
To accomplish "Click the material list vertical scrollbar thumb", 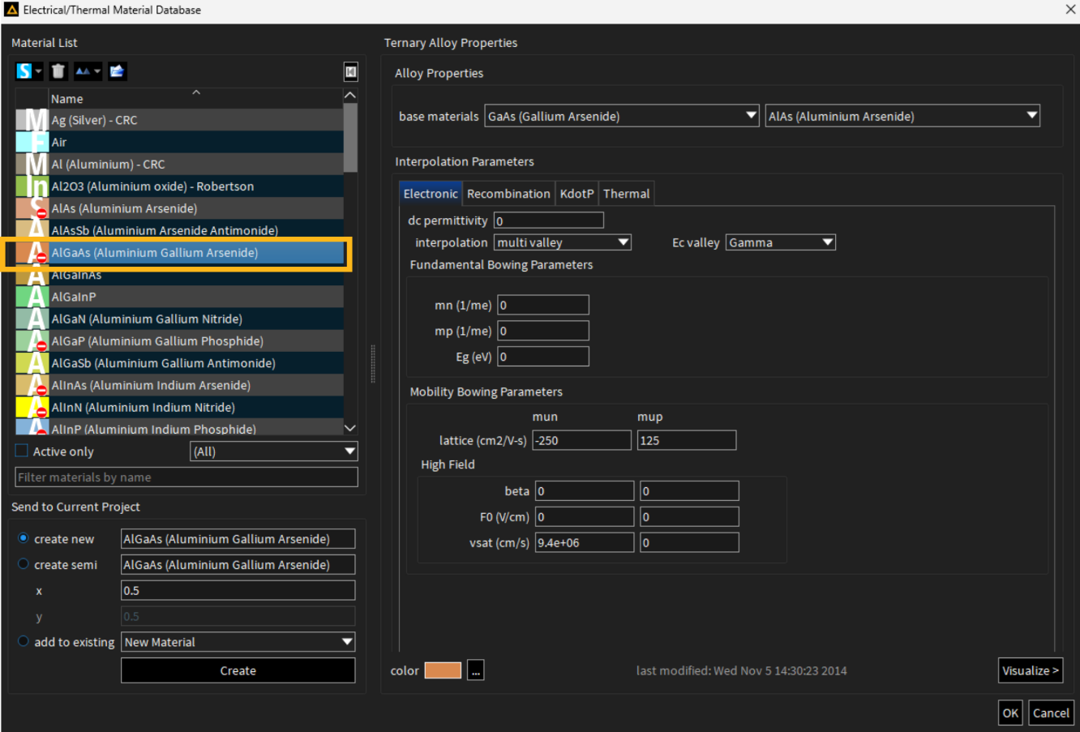I will click(350, 137).
